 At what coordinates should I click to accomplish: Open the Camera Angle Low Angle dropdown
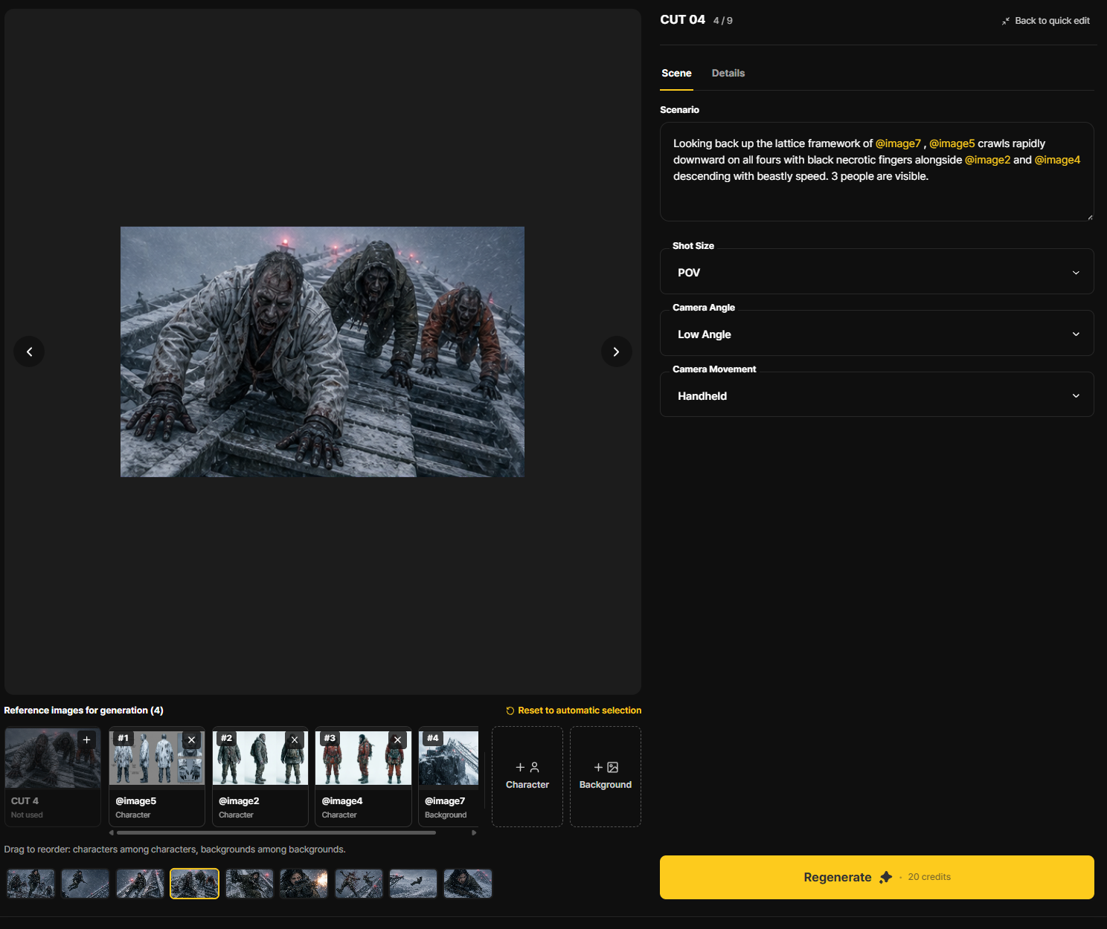(x=876, y=334)
